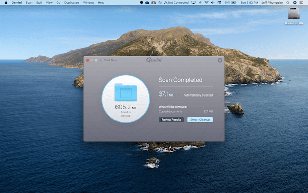Open the Wi-Fi status menu
308x193 pixels.
click(x=206, y=3)
